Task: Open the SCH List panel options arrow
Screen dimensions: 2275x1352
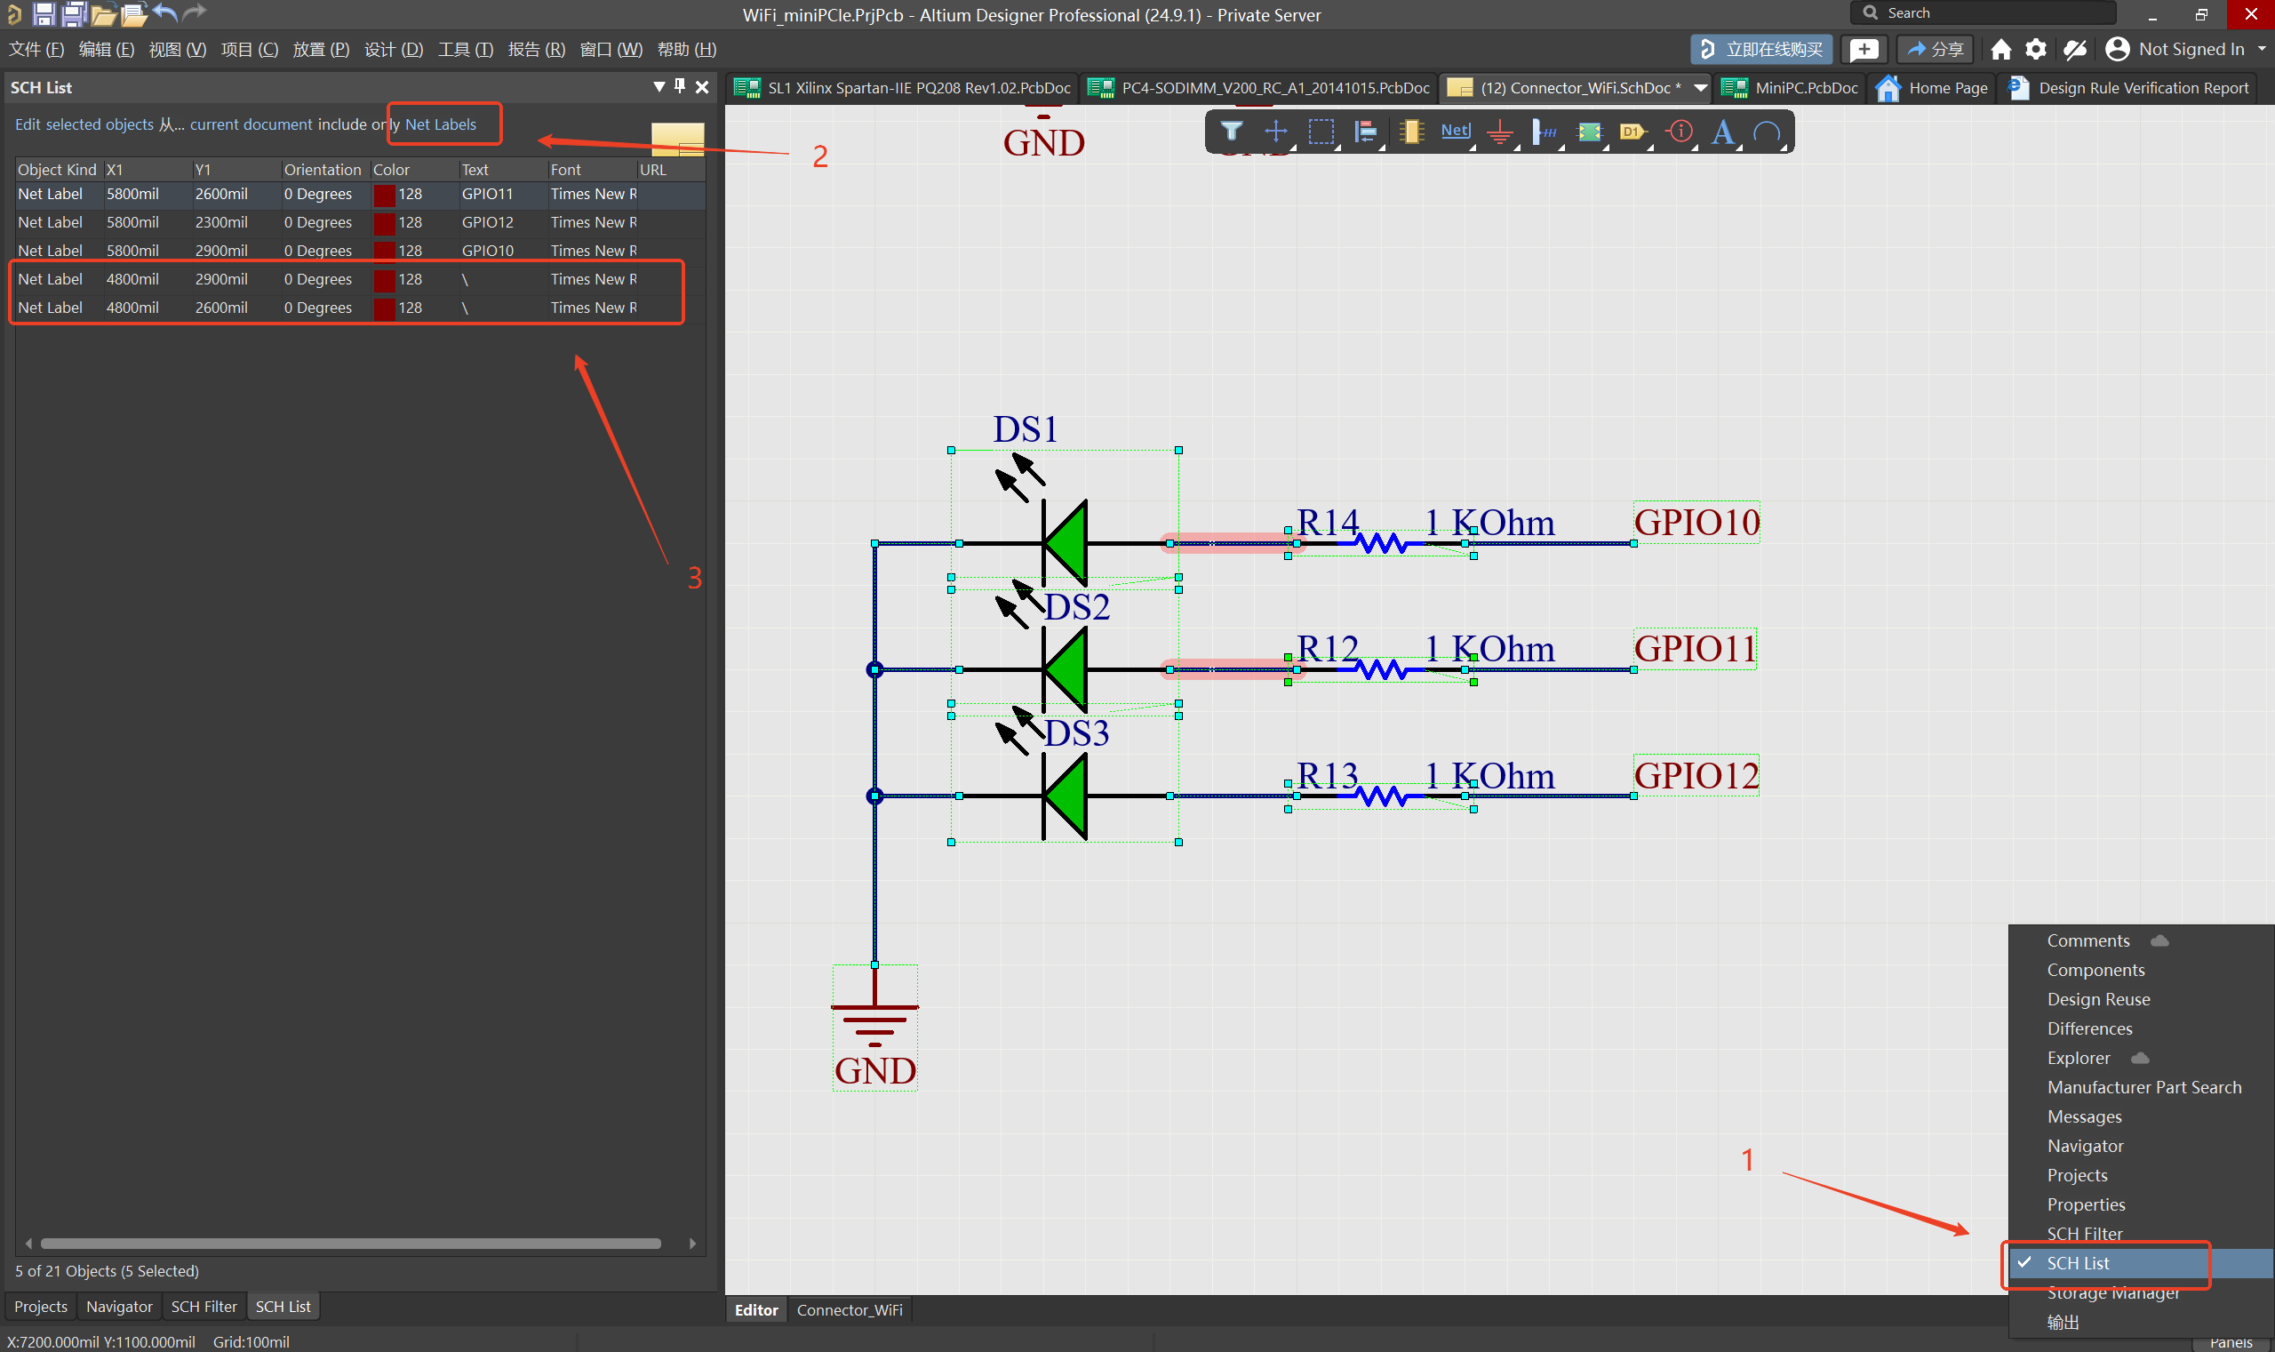Action: click(x=659, y=86)
